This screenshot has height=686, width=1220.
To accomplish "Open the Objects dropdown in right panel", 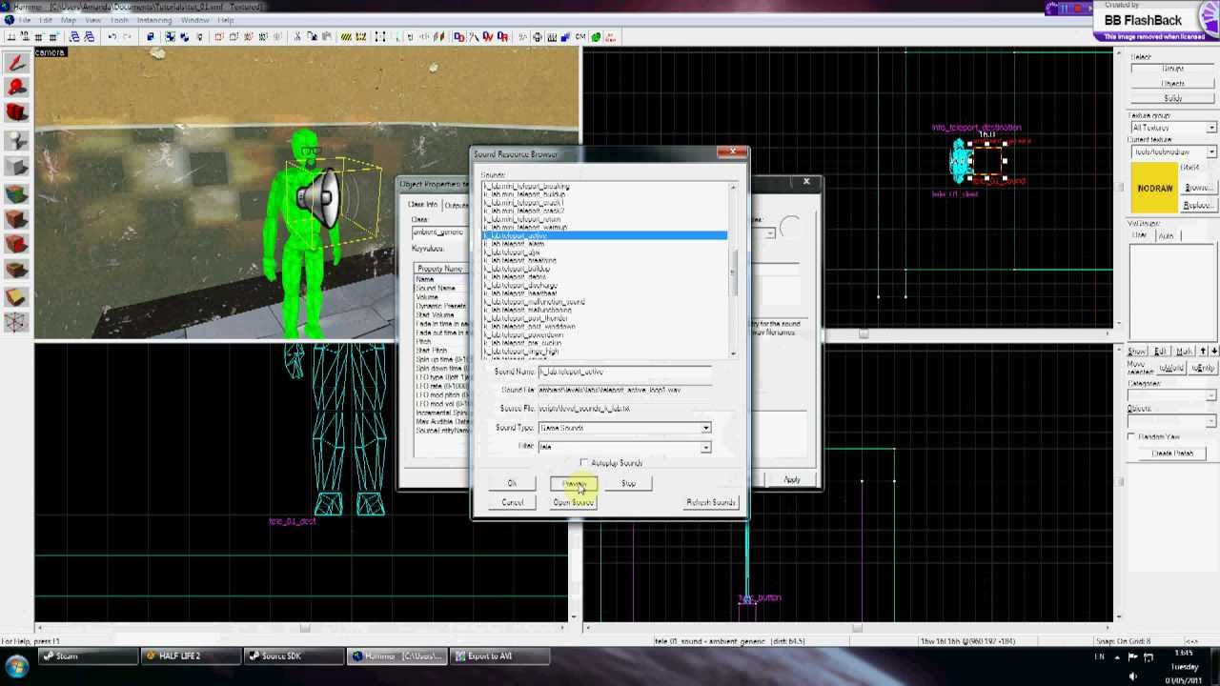I will [1211, 421].
